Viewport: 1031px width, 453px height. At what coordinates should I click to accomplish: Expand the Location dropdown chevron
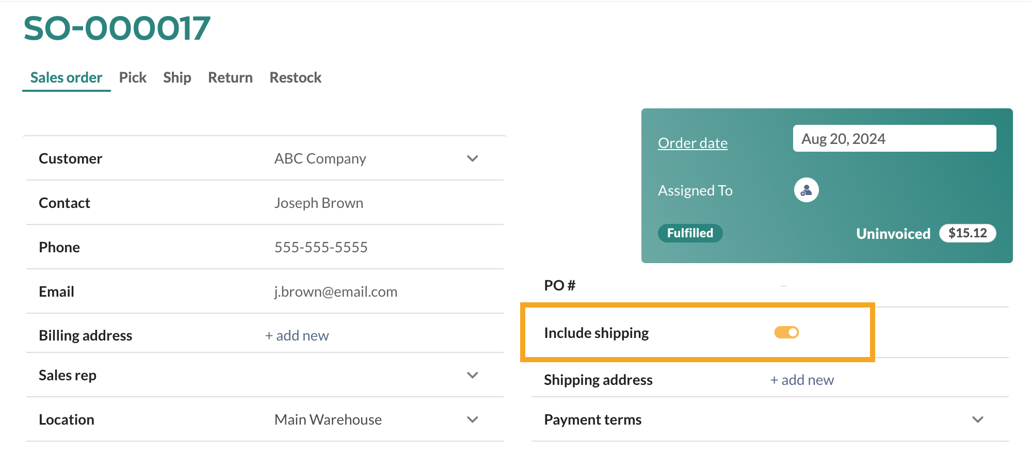pos(472,419)
